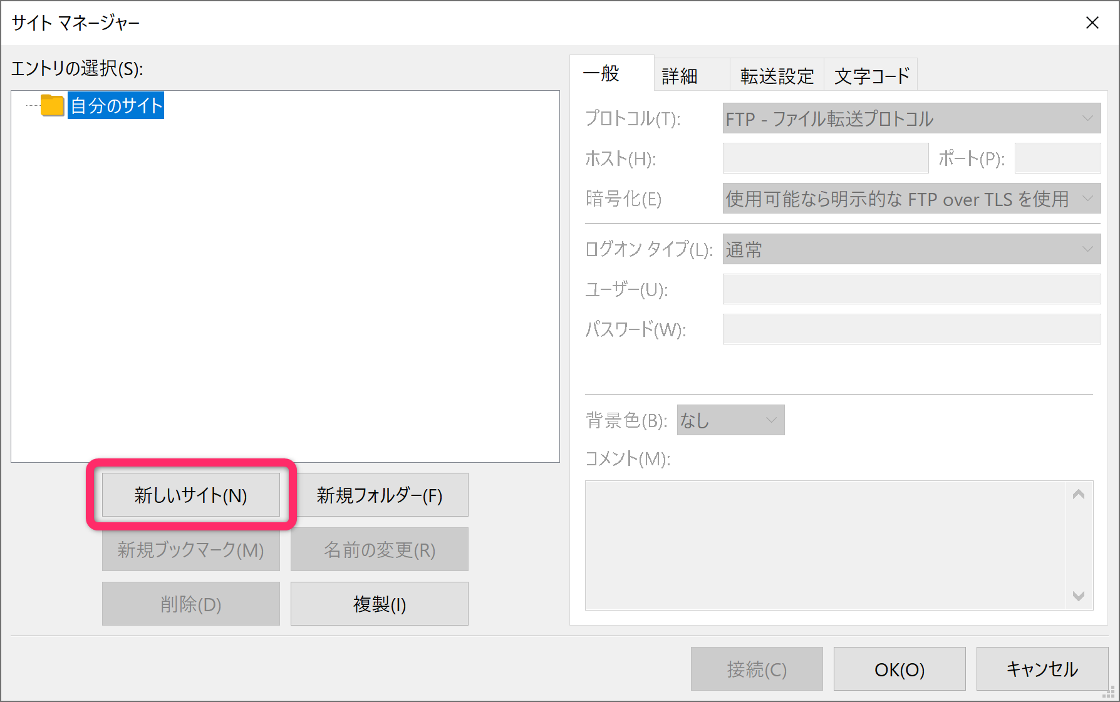Select the 自分のサイト folder icon
Screen dimensions: 1120x702
tap(53, 106)
